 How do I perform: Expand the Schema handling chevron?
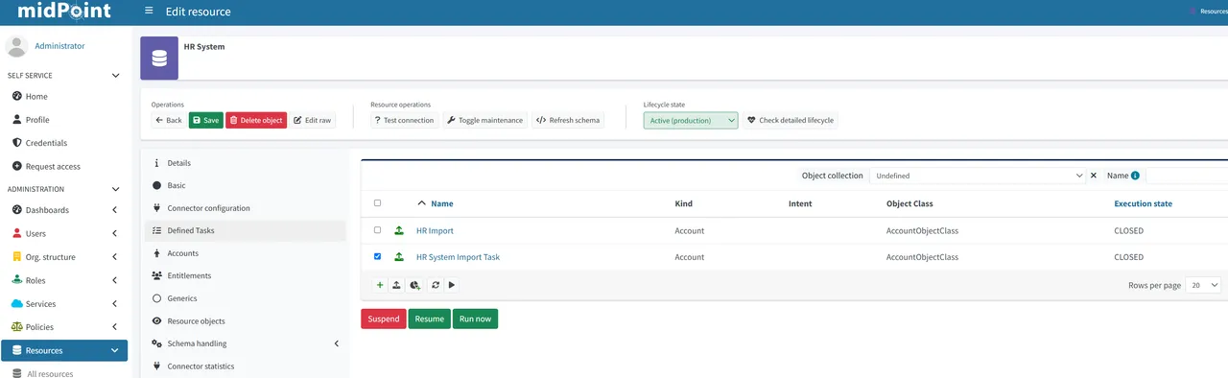click(337, 343)
